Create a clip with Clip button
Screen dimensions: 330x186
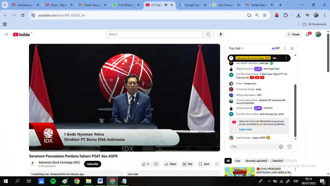click(x=188, y=164)
